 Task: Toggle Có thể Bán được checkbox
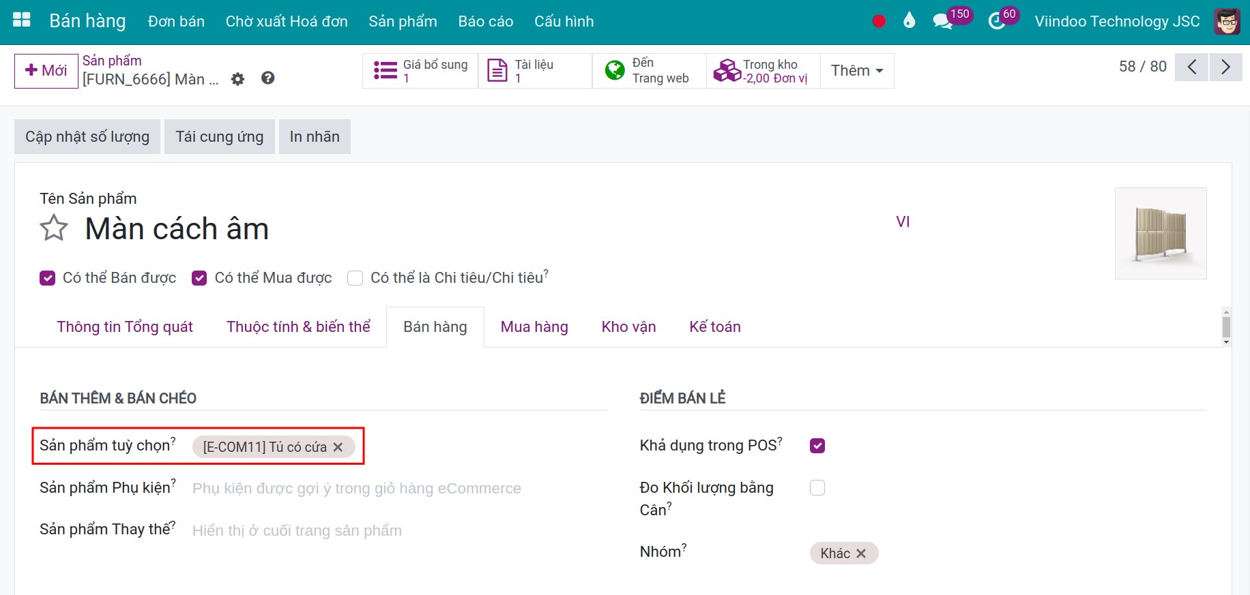tap(47, 278)
